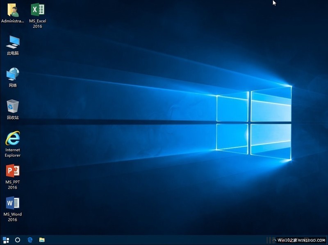Screen dimensions: 328x245
Task: Open Cortana search circle on taskbar
Action: [18, 240]
